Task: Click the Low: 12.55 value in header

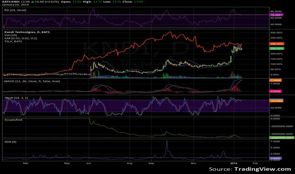Action: pyautogui.click(x=112, y=2)
